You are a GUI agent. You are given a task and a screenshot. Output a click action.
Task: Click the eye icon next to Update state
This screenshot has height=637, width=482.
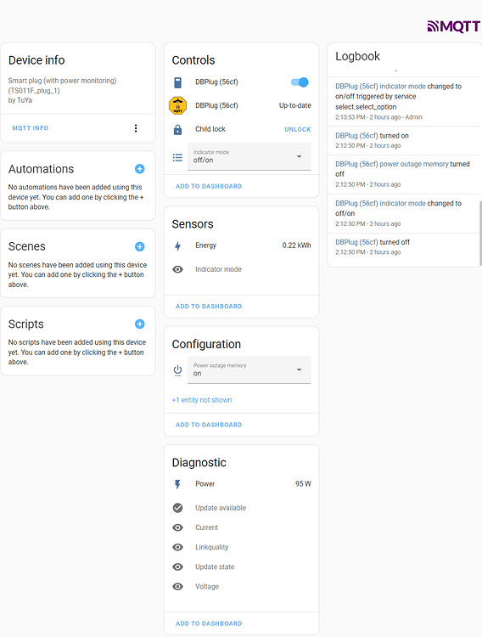178,567
